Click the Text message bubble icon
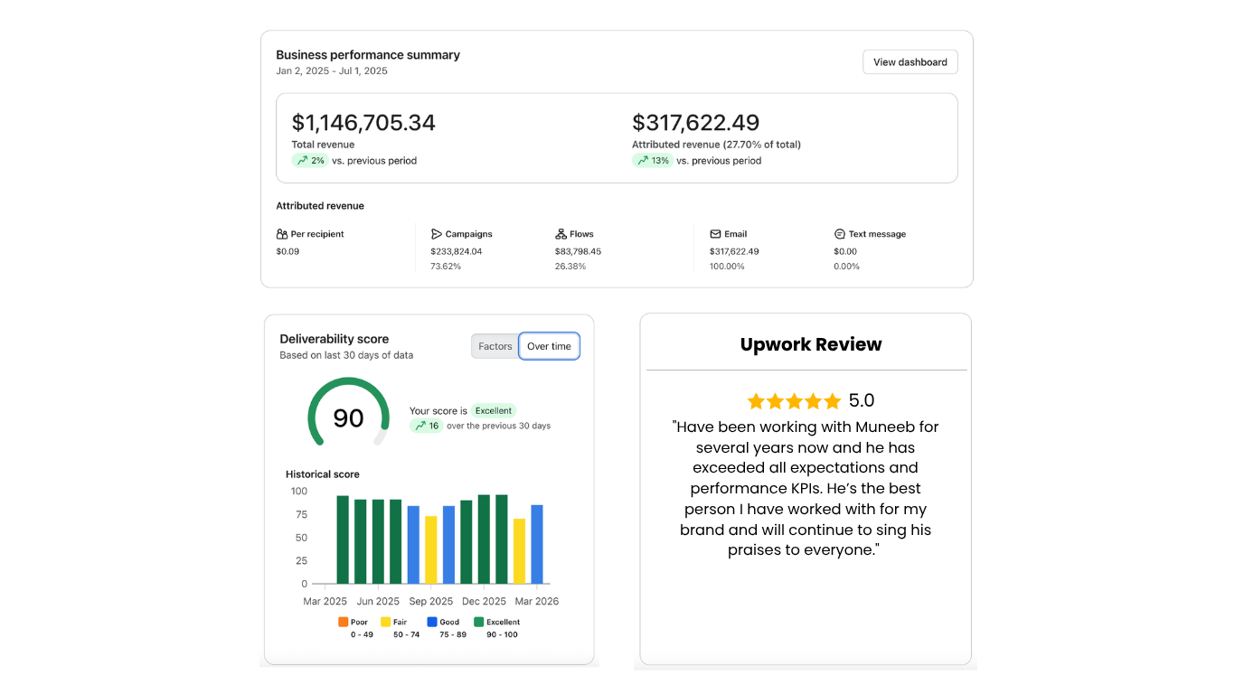This screenshot has height=694, width=1235. click(839, 234)
